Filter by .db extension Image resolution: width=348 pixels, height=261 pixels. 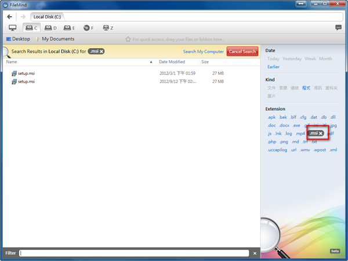click(x=324, y=117)
